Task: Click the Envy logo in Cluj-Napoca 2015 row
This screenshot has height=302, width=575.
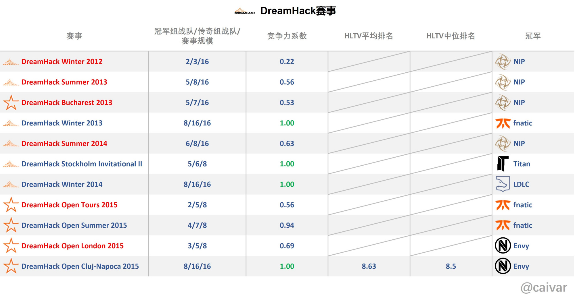Action: 503,266
